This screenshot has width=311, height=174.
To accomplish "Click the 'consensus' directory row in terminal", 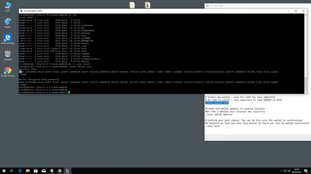I will click(x=56, y=25).
